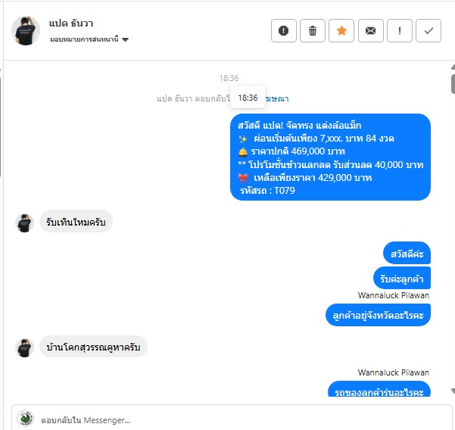The image size is (455, 430).
Task: Flag conversation as priority with exclamation icon
Action: coord(400,31)
